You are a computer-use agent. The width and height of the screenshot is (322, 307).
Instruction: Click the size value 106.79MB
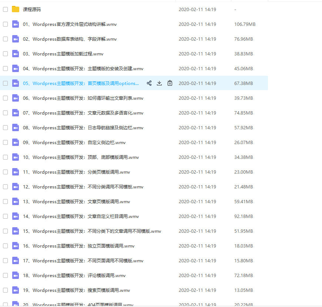pos(245,24)
